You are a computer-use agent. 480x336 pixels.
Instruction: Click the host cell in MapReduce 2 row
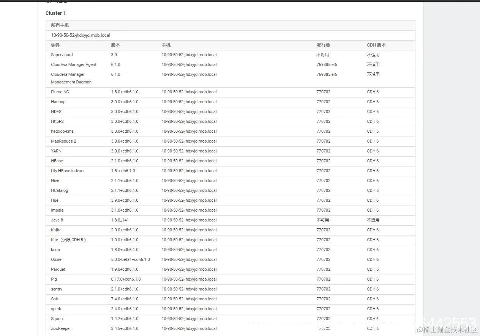click(x=189, y=141)
